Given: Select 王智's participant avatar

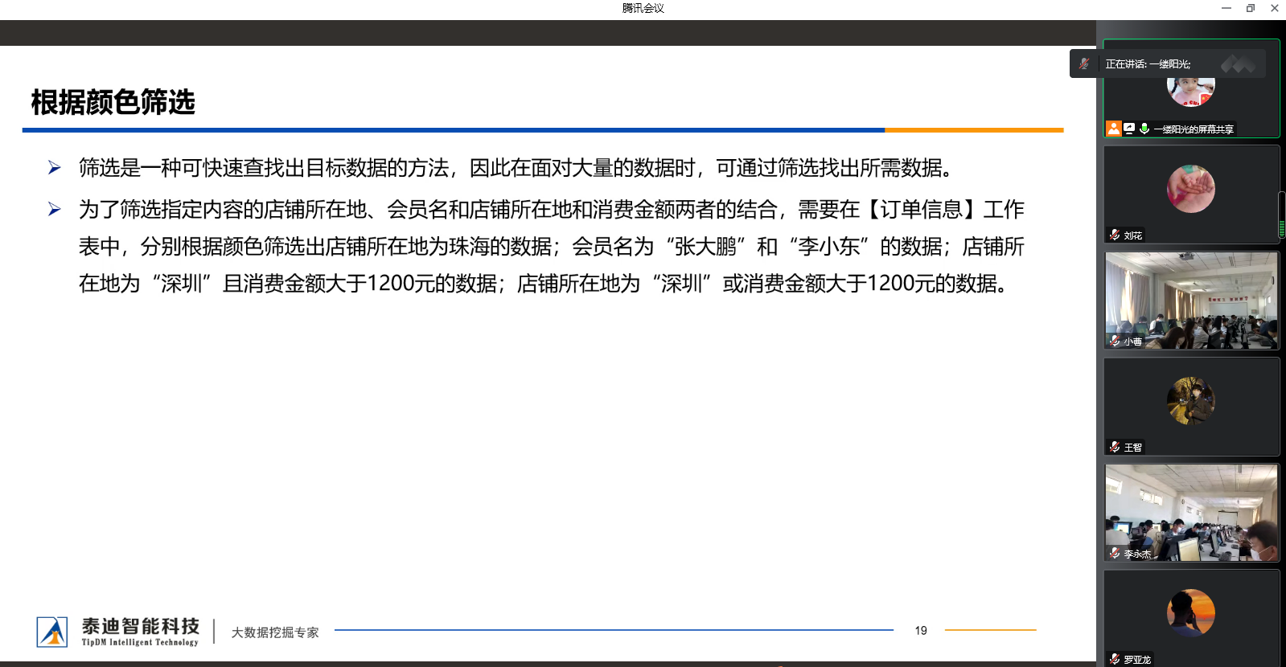Looking at the screenshot, I should 1191,401.
